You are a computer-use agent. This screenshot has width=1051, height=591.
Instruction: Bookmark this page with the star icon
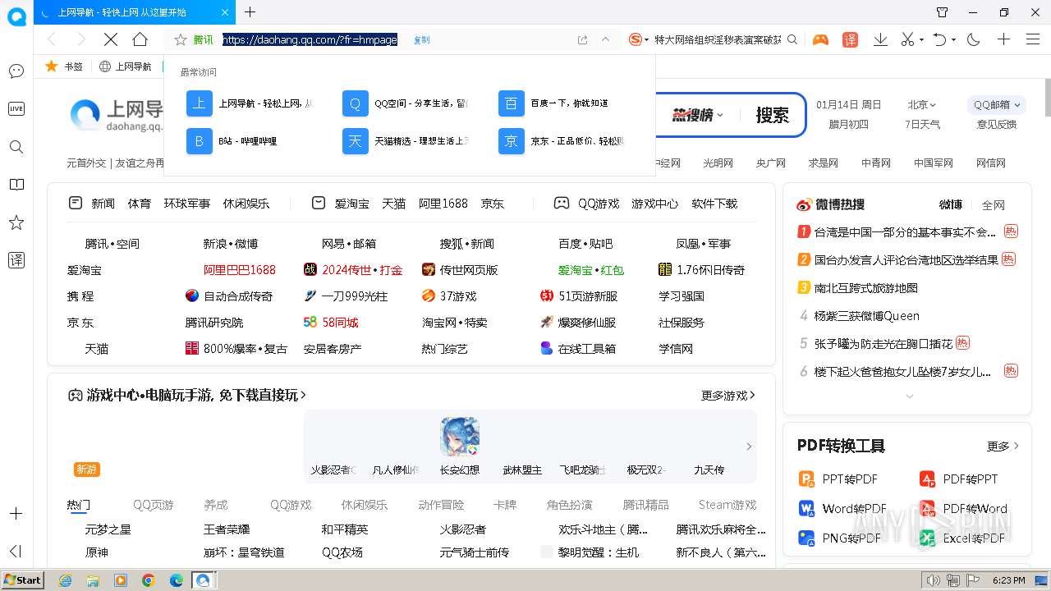tap(181, 39)
